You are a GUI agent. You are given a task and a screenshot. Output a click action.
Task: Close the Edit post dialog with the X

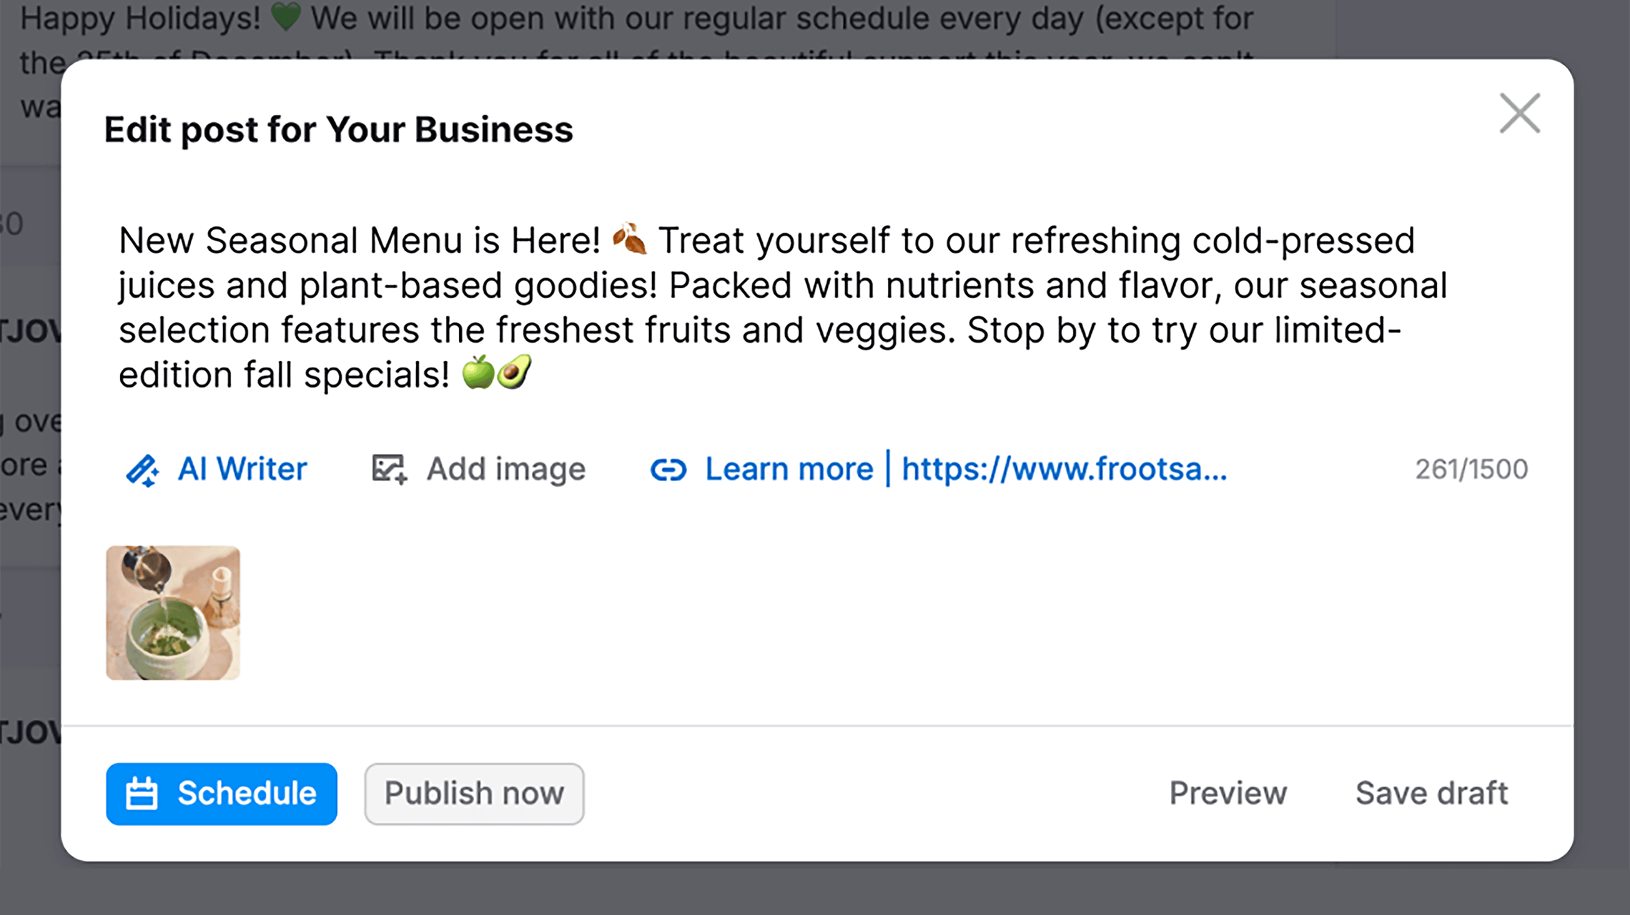[1519, 112]
